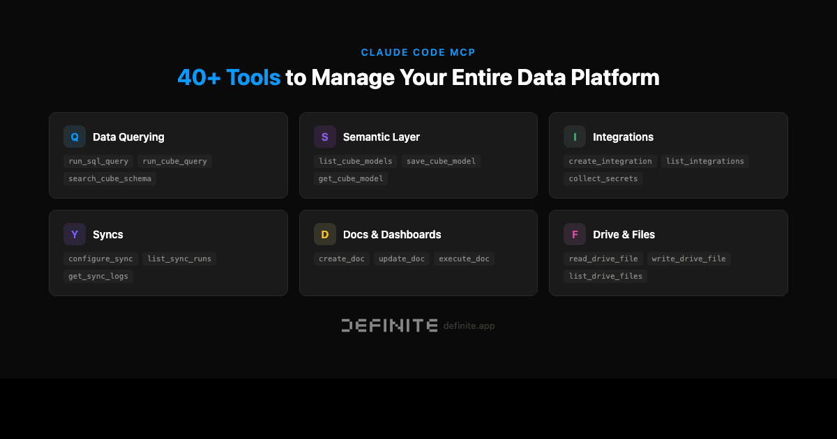Open the run_sql_query tool tag
Screen dimensions: 837x439
pyautogui.click(x=98, y=161)
